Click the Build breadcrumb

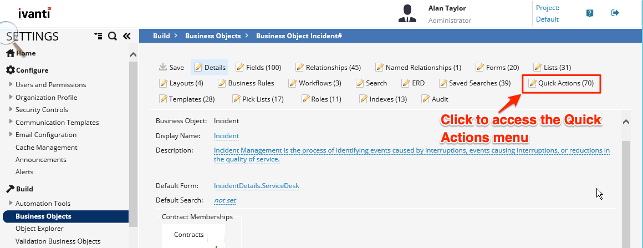[161, 36]
